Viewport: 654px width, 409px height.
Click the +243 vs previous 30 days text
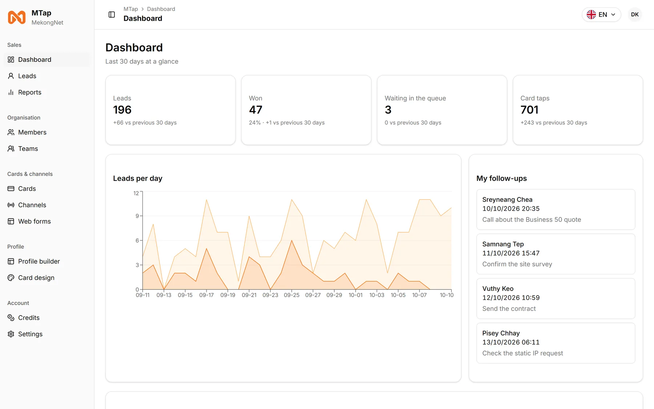[554, 123]
